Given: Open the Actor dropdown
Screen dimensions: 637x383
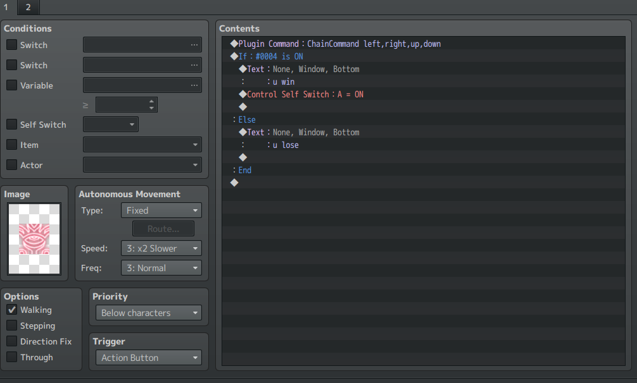Looking at the screenshot, I should point(142,165).
